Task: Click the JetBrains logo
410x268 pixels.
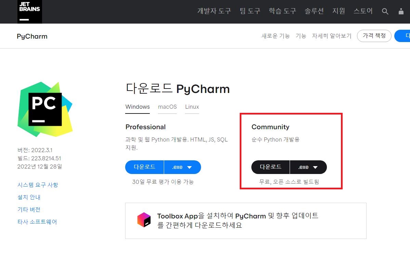Action: click(x=29, y=12)
